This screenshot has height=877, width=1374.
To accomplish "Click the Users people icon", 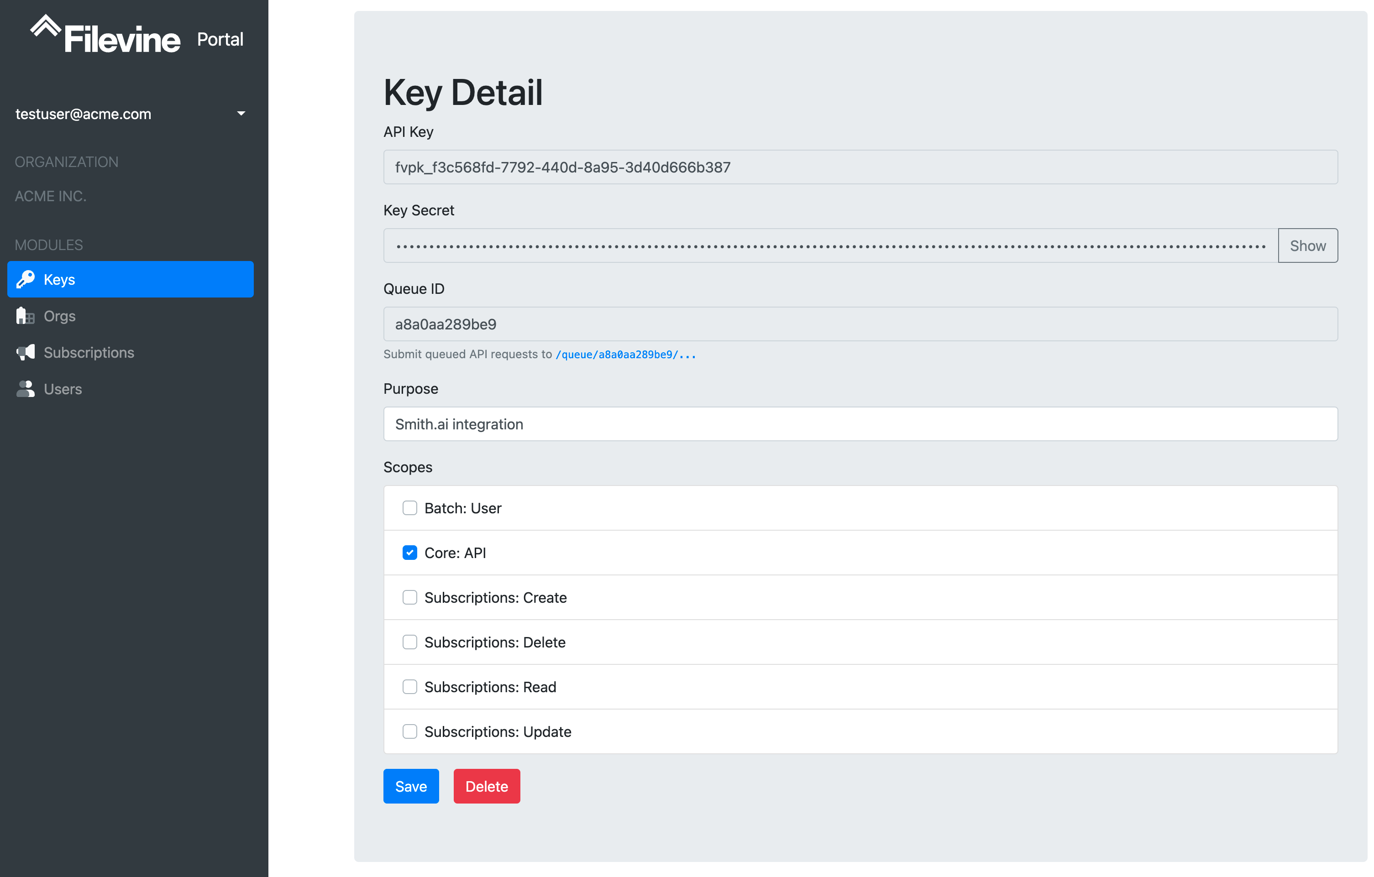I will coord(26,389).
